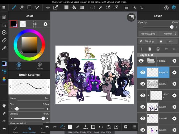The width and height of the screenshot is (179, 134).
Task: Select the Gradient tool
Action: point(82,7)
